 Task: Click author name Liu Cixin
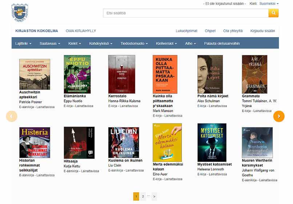115,165
